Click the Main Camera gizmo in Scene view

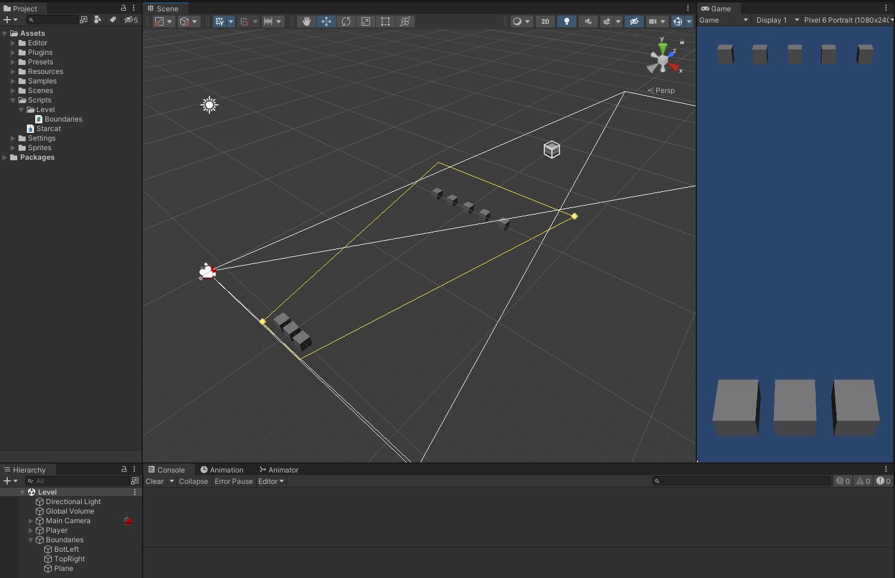pos(207,272)
